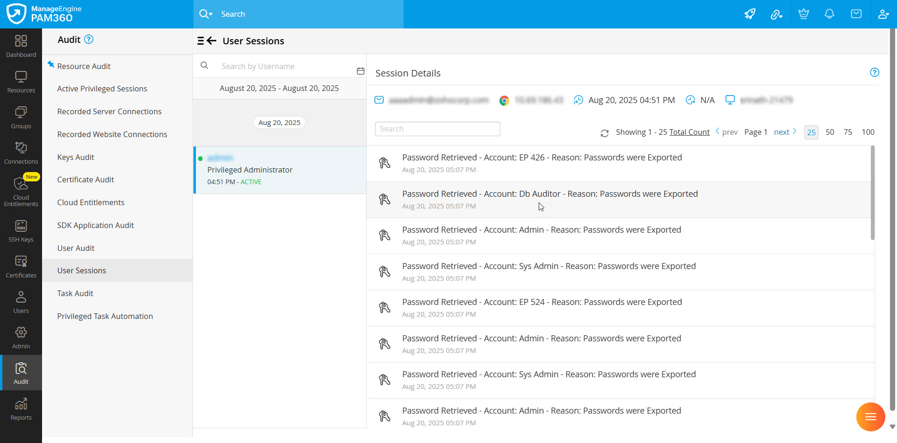Open the Reports sidebar section
Viewport: 897px width, 443px height.
click(x=21, y=409)
